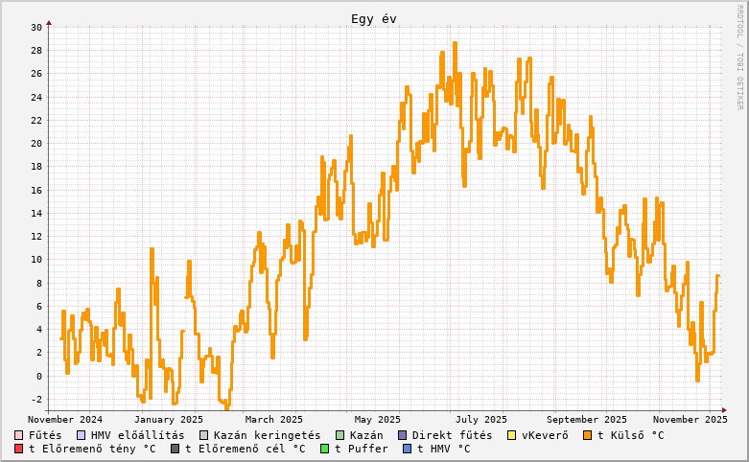Click the '30' y-axis value label
The image size is (749, 462).
35,27
